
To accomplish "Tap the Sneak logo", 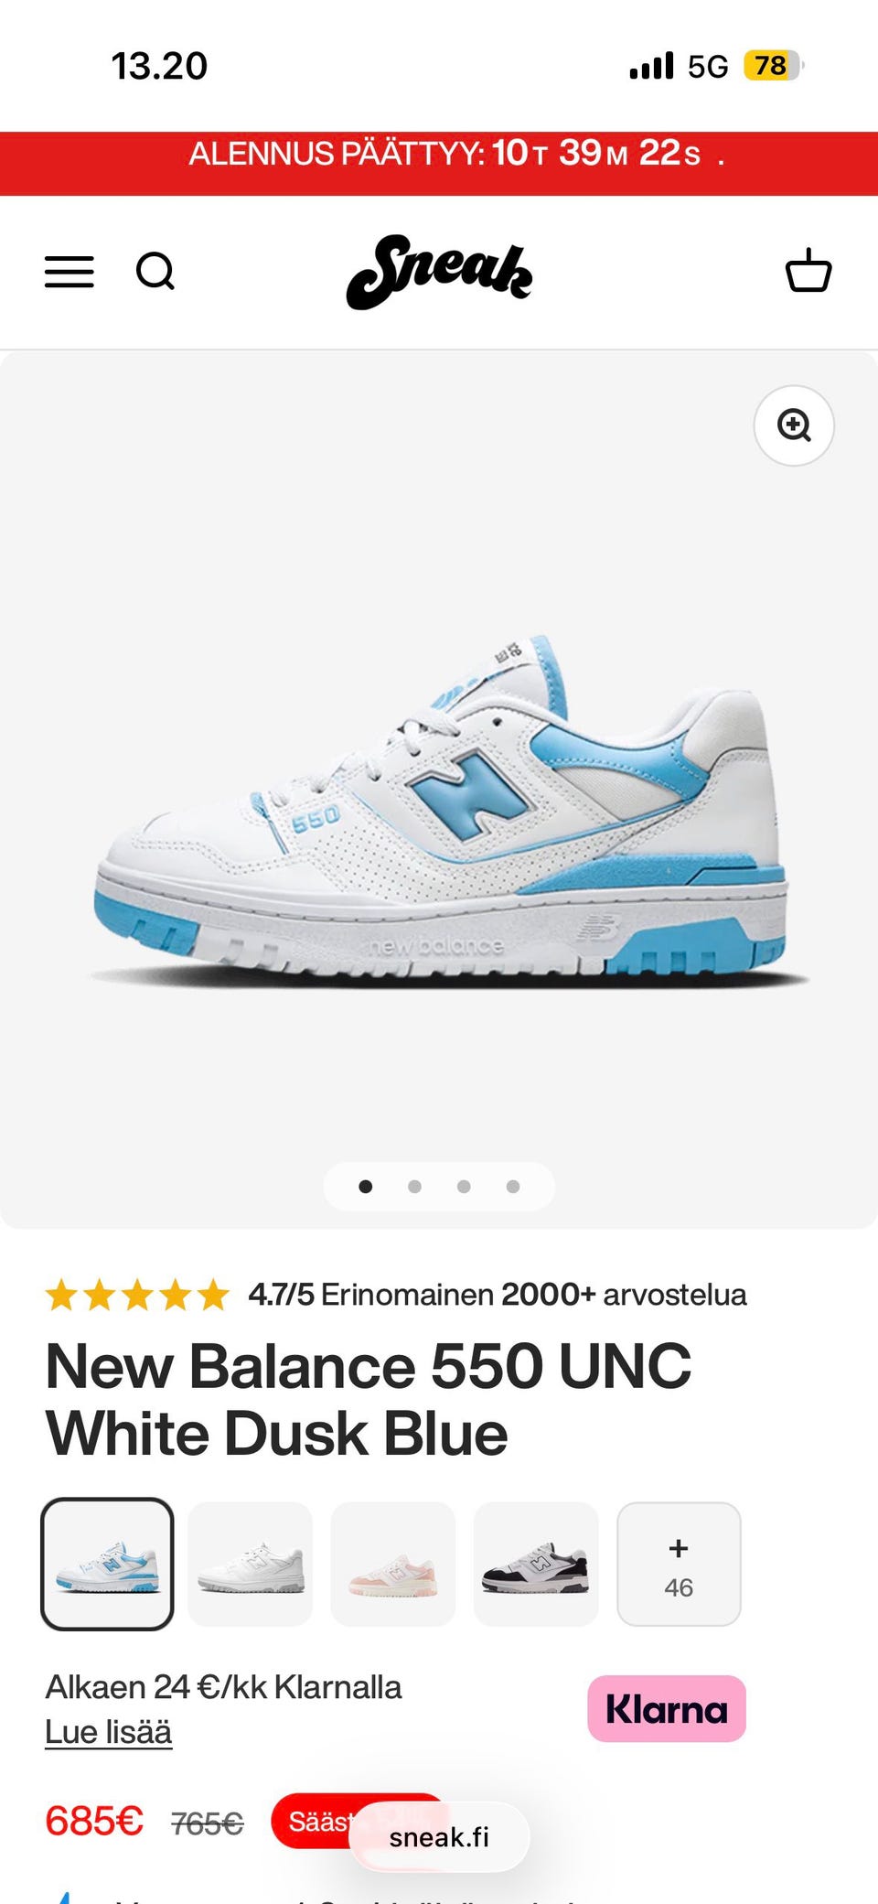I will (x=439, y=272).
